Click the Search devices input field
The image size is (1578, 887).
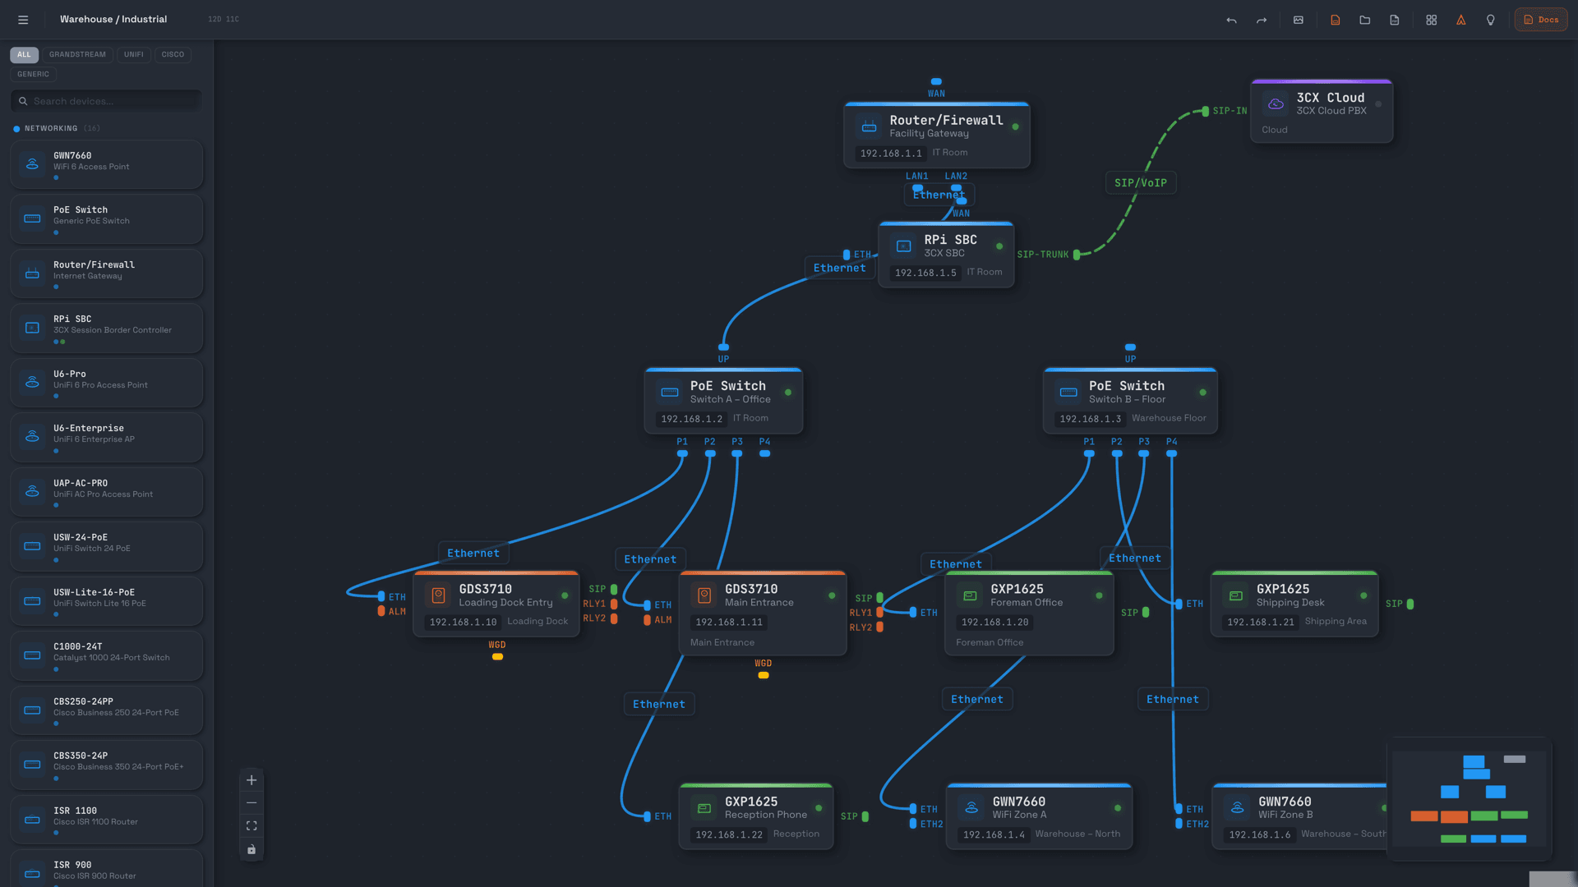pos(105,100)
